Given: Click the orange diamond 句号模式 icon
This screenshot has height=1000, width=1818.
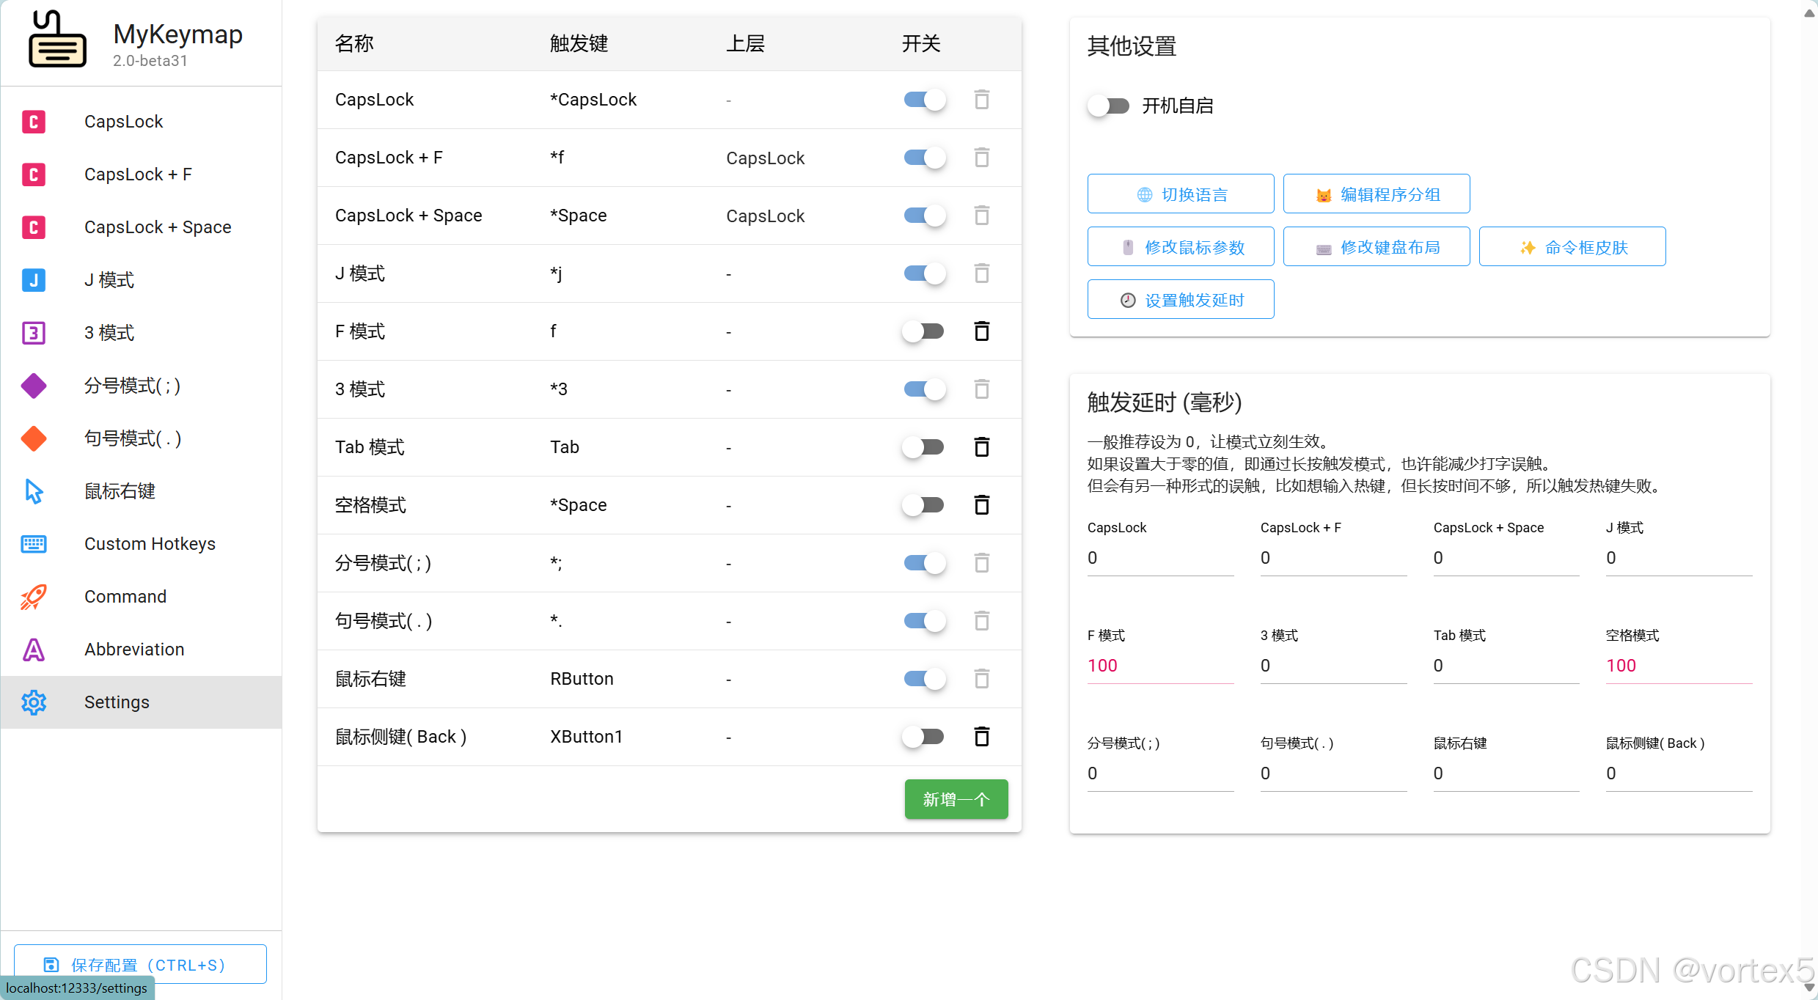Looking at the screenshot, I should 34,438.
